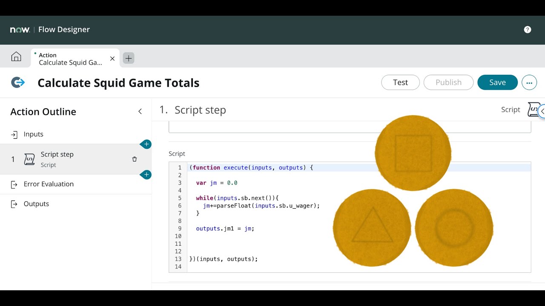Close the Calculate Squid Game action tab
Viewport: 545px width, 306px height.
[x=112, y=59]
